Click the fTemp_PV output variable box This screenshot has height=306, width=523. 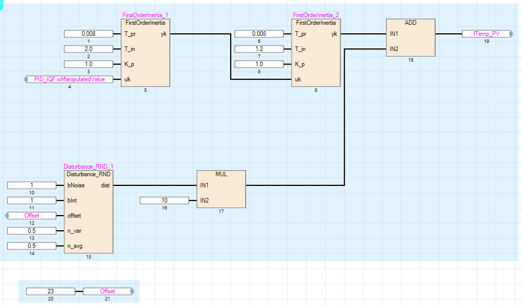[486, 34]
